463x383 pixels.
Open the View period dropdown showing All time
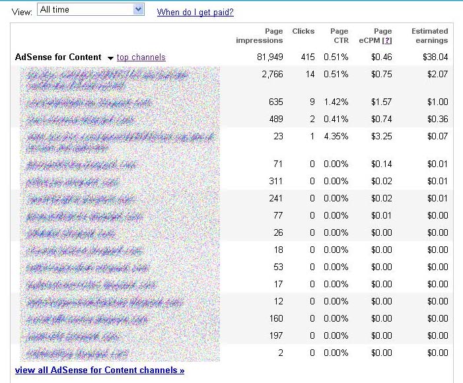click(90, 9)
